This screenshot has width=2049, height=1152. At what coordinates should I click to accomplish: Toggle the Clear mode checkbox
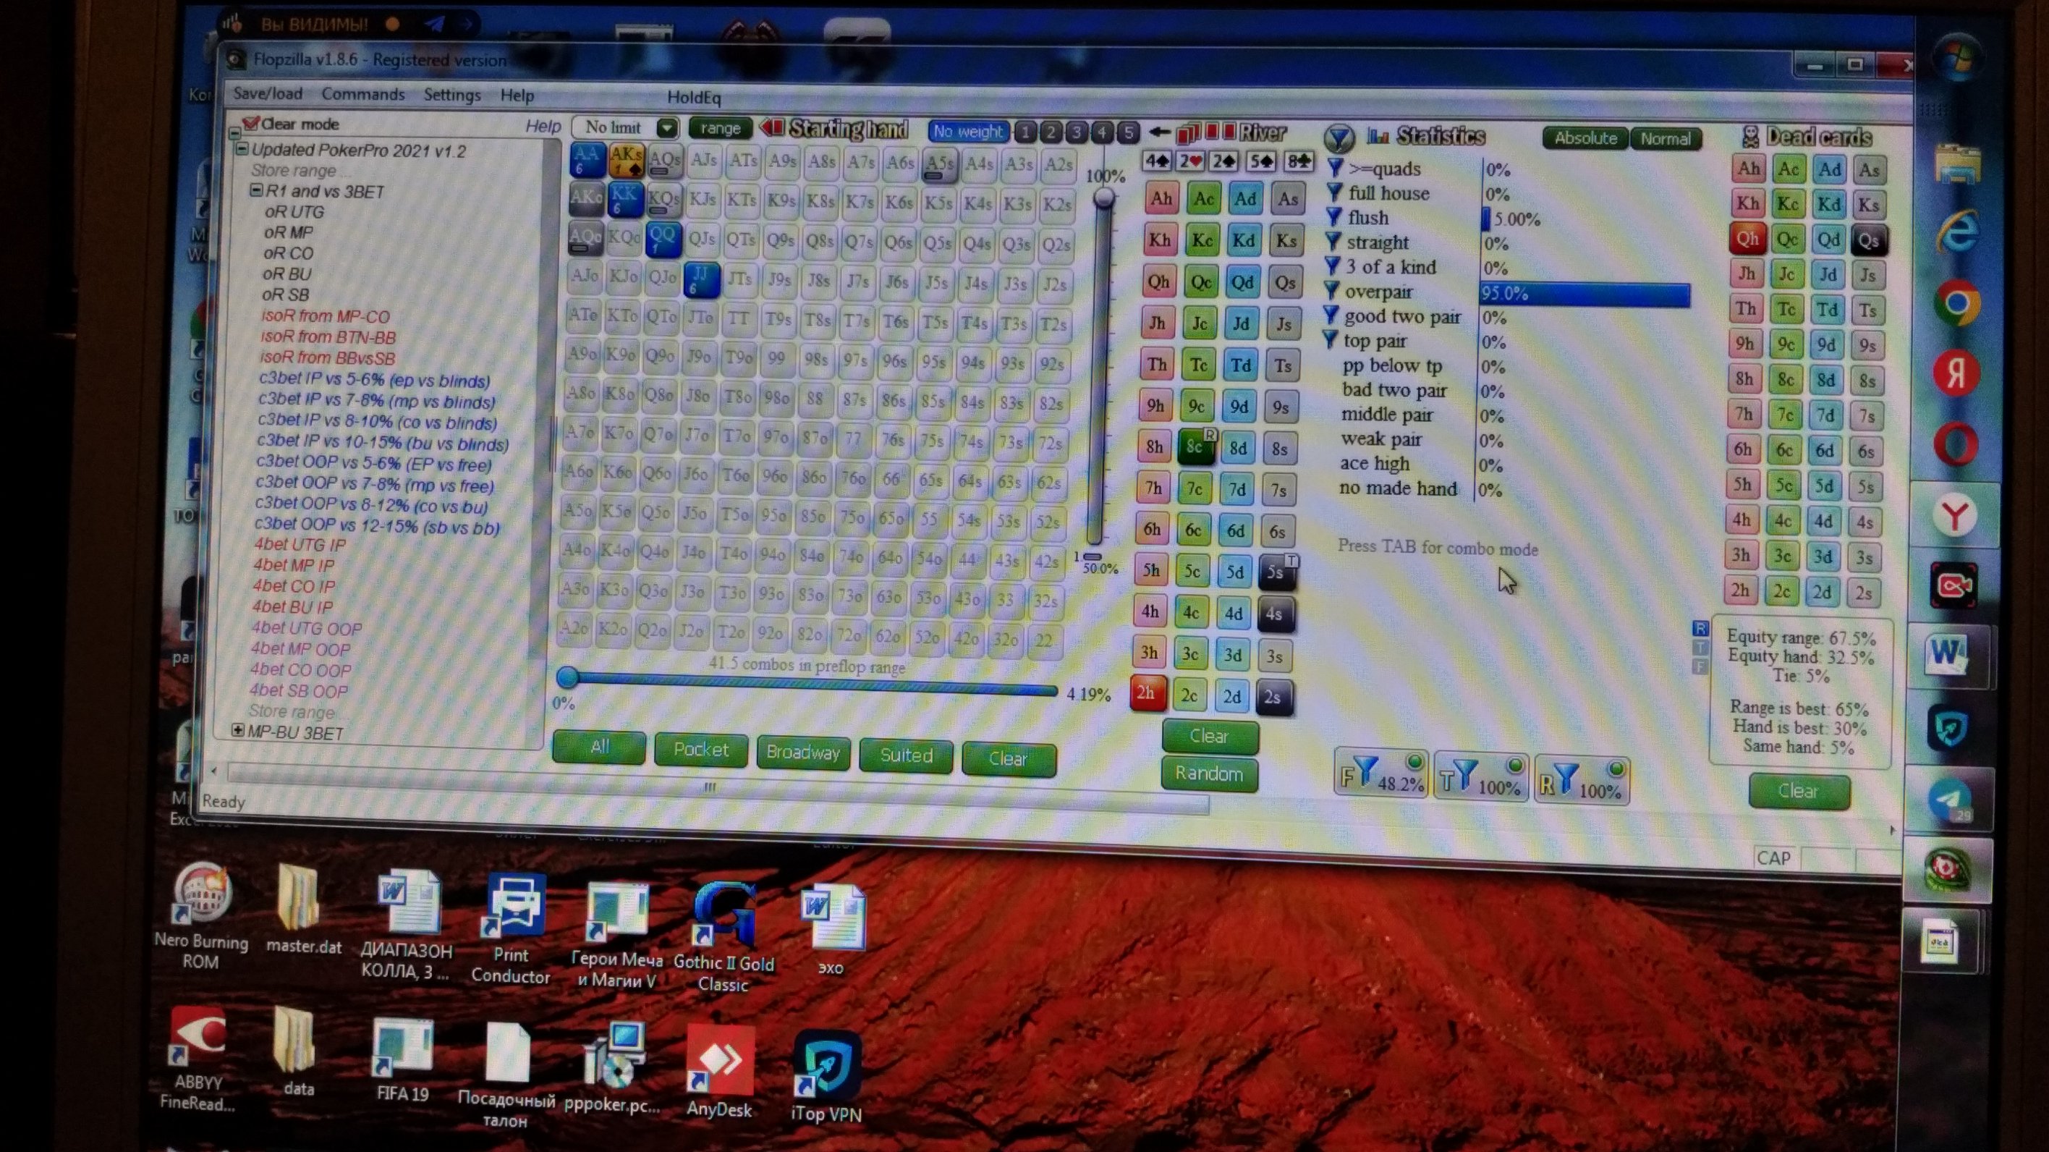(x=251, y=123)
